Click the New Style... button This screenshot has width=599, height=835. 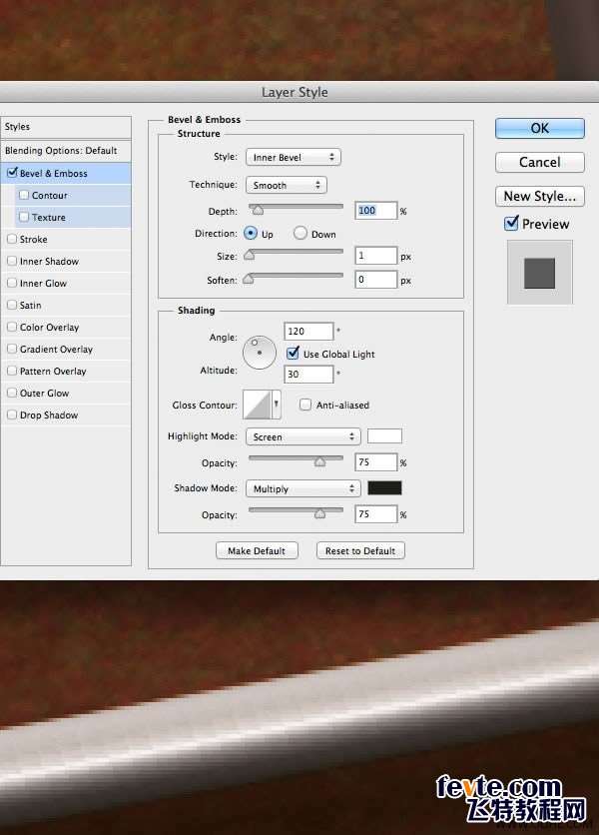pyautogui.click(x=540, y=196)
